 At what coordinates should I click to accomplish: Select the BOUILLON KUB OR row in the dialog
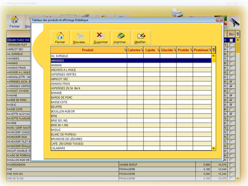(x=131, y=111)
